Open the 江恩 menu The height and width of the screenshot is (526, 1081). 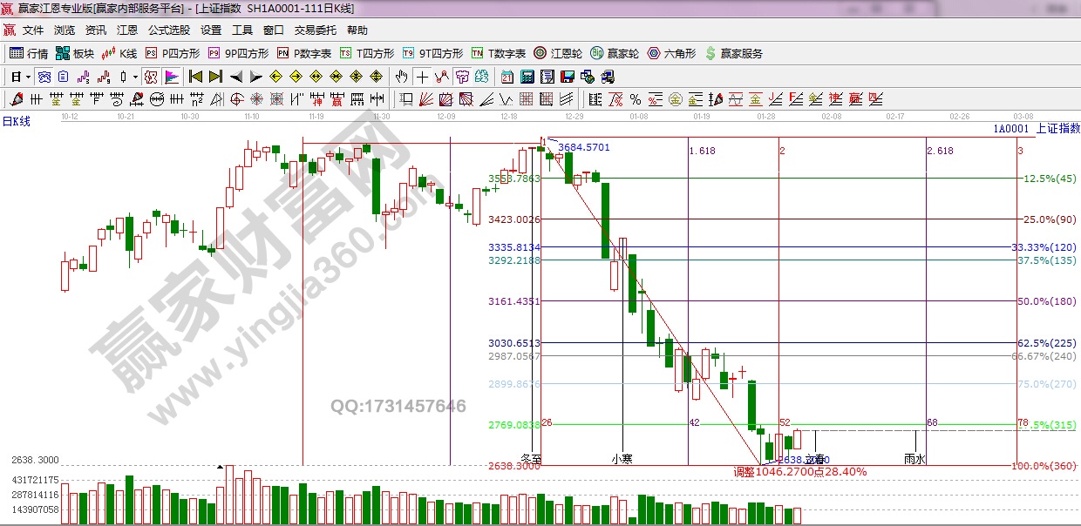tap(127, 30)
